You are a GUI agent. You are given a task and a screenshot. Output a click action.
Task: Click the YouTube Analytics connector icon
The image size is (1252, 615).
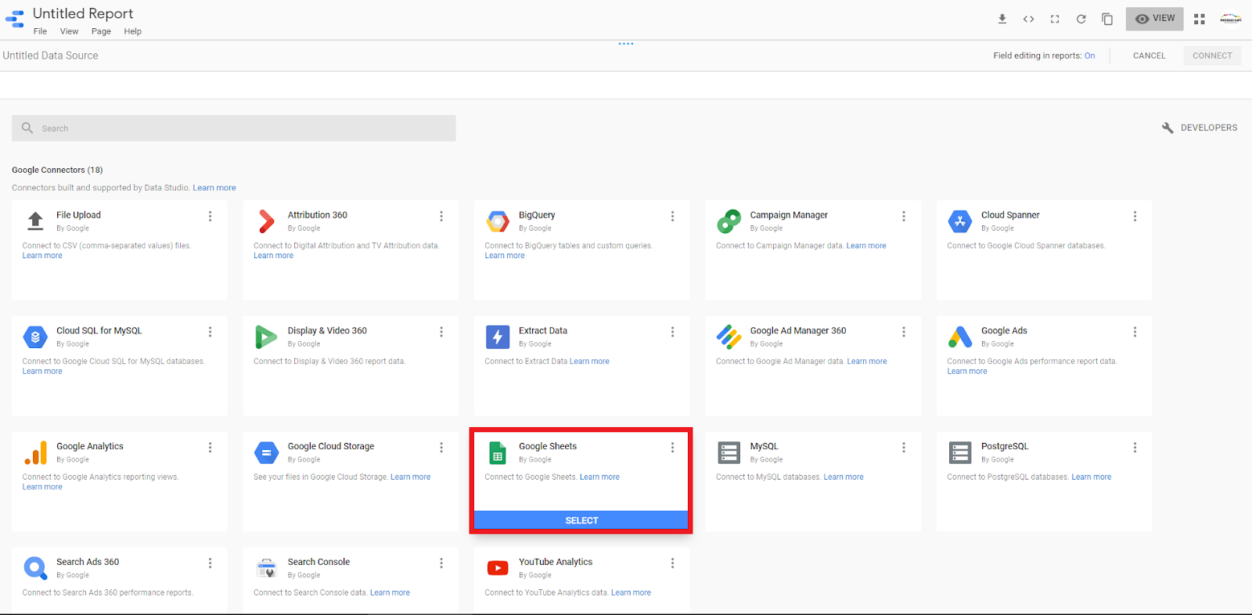pos(498,568)
